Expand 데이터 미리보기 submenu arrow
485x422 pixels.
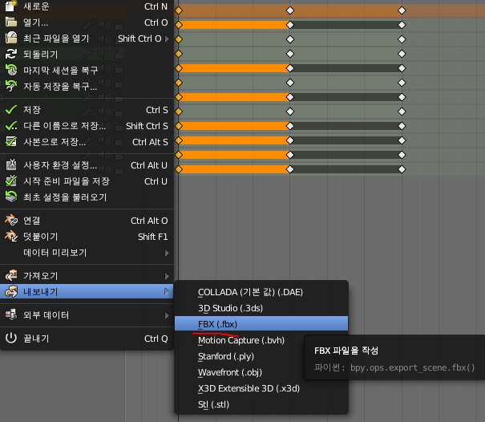pos(167,253)
